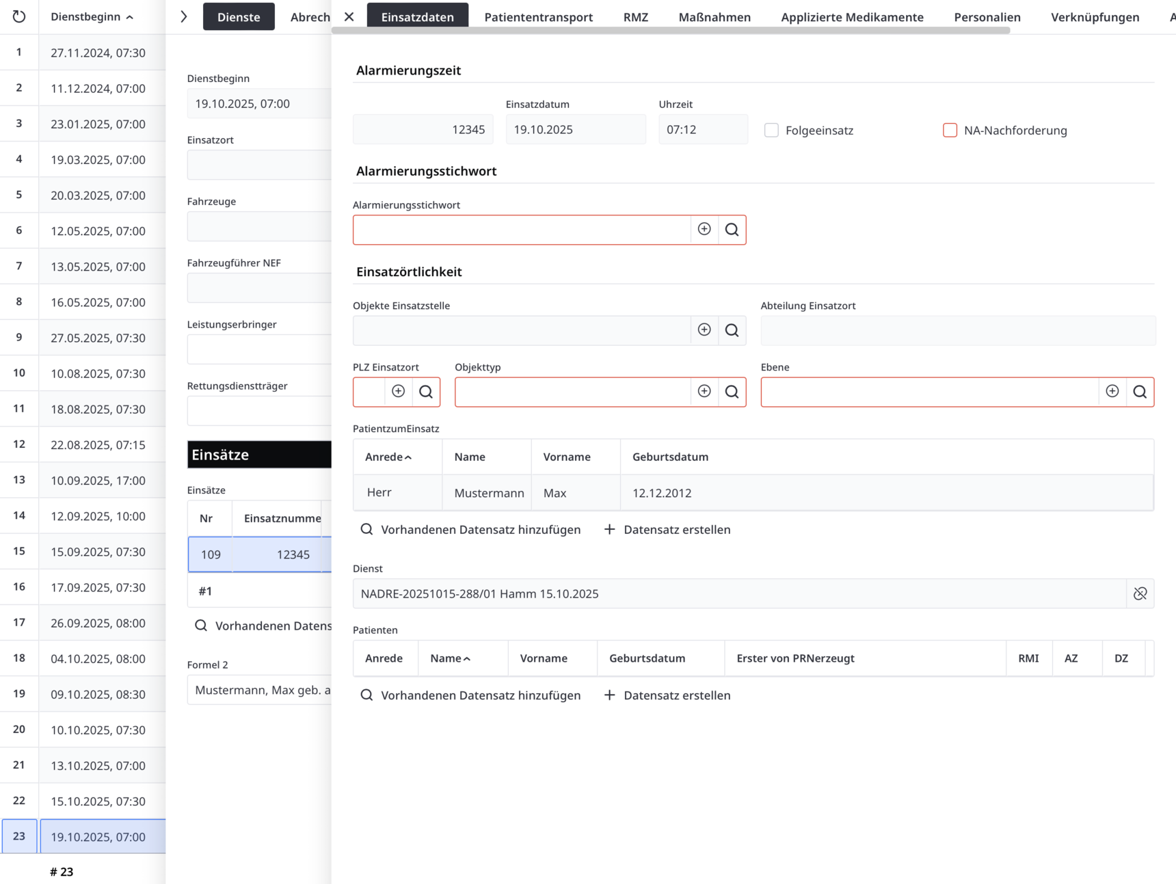Screen dimensions: 1176x884
Task: Click plus icon in Alarmierungsstichwort field
Action: [x=704, y=230]
